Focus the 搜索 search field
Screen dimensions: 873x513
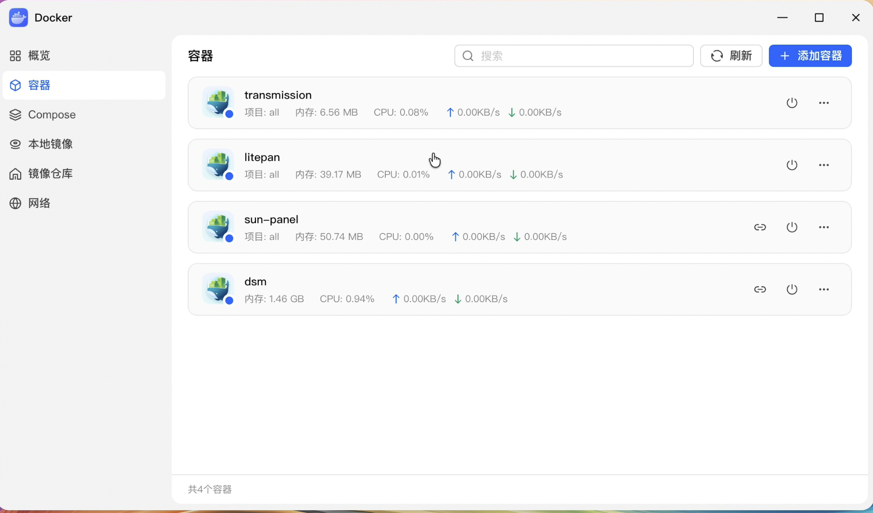coord(574,56)
